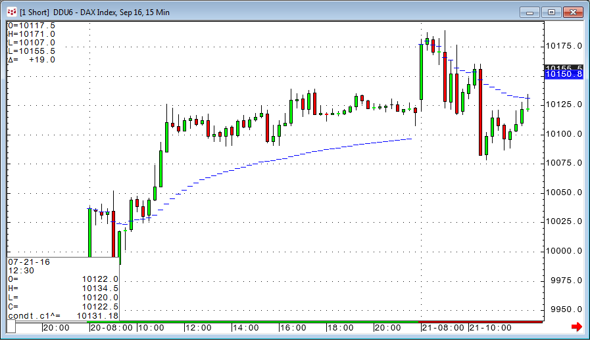Viewport: 590px width, 341px height.
Task: Click the 10050.0 price axis label
Action: tap(564, 192)
